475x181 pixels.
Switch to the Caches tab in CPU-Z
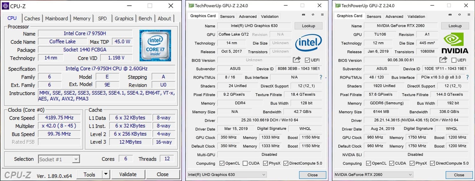click(x=32, y=18)
